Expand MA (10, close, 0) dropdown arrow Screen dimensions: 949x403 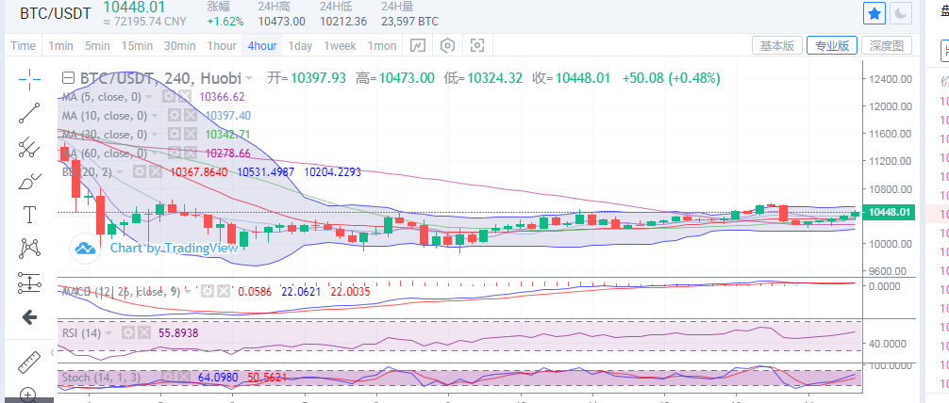pos(156,116)
